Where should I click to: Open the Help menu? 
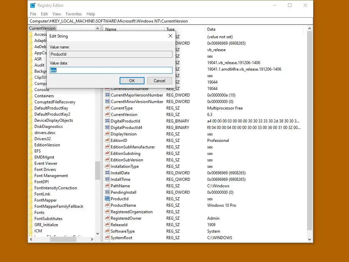pos(91,14)
